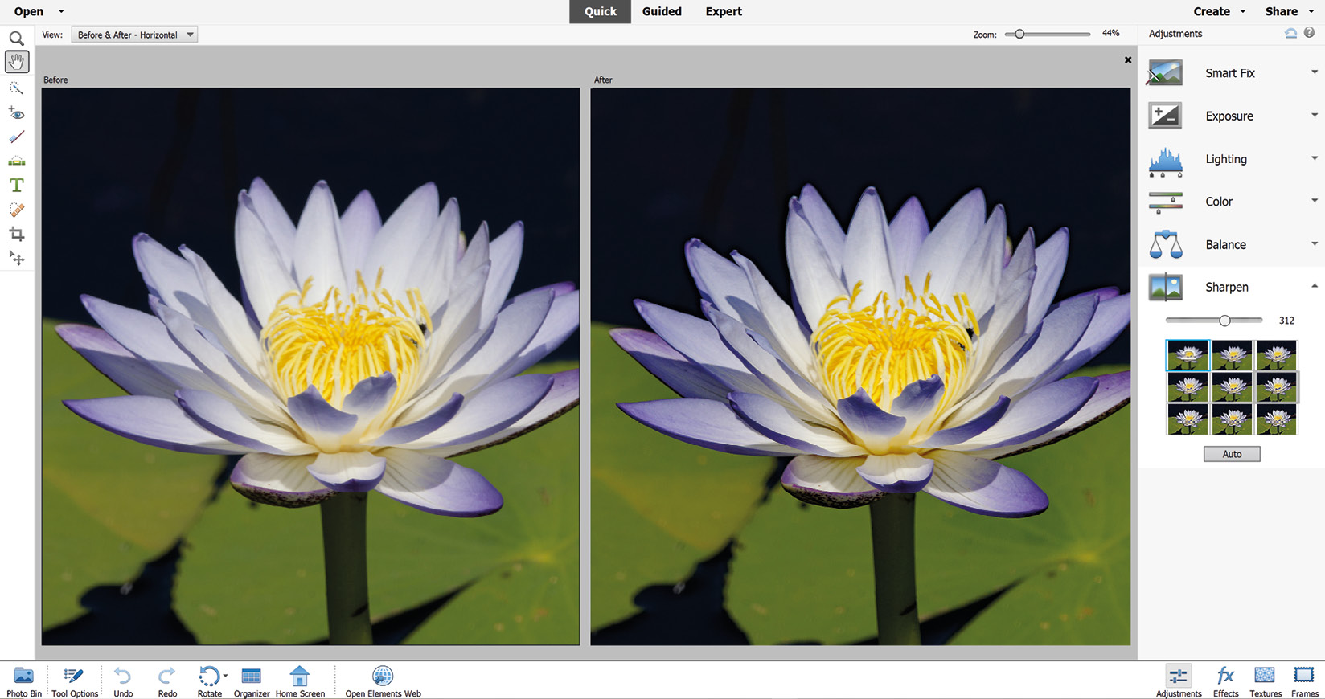Select middle-left sharpen preset thumbnail
Viewport: 1325px width, 699px height.
tap(1188, 387)
